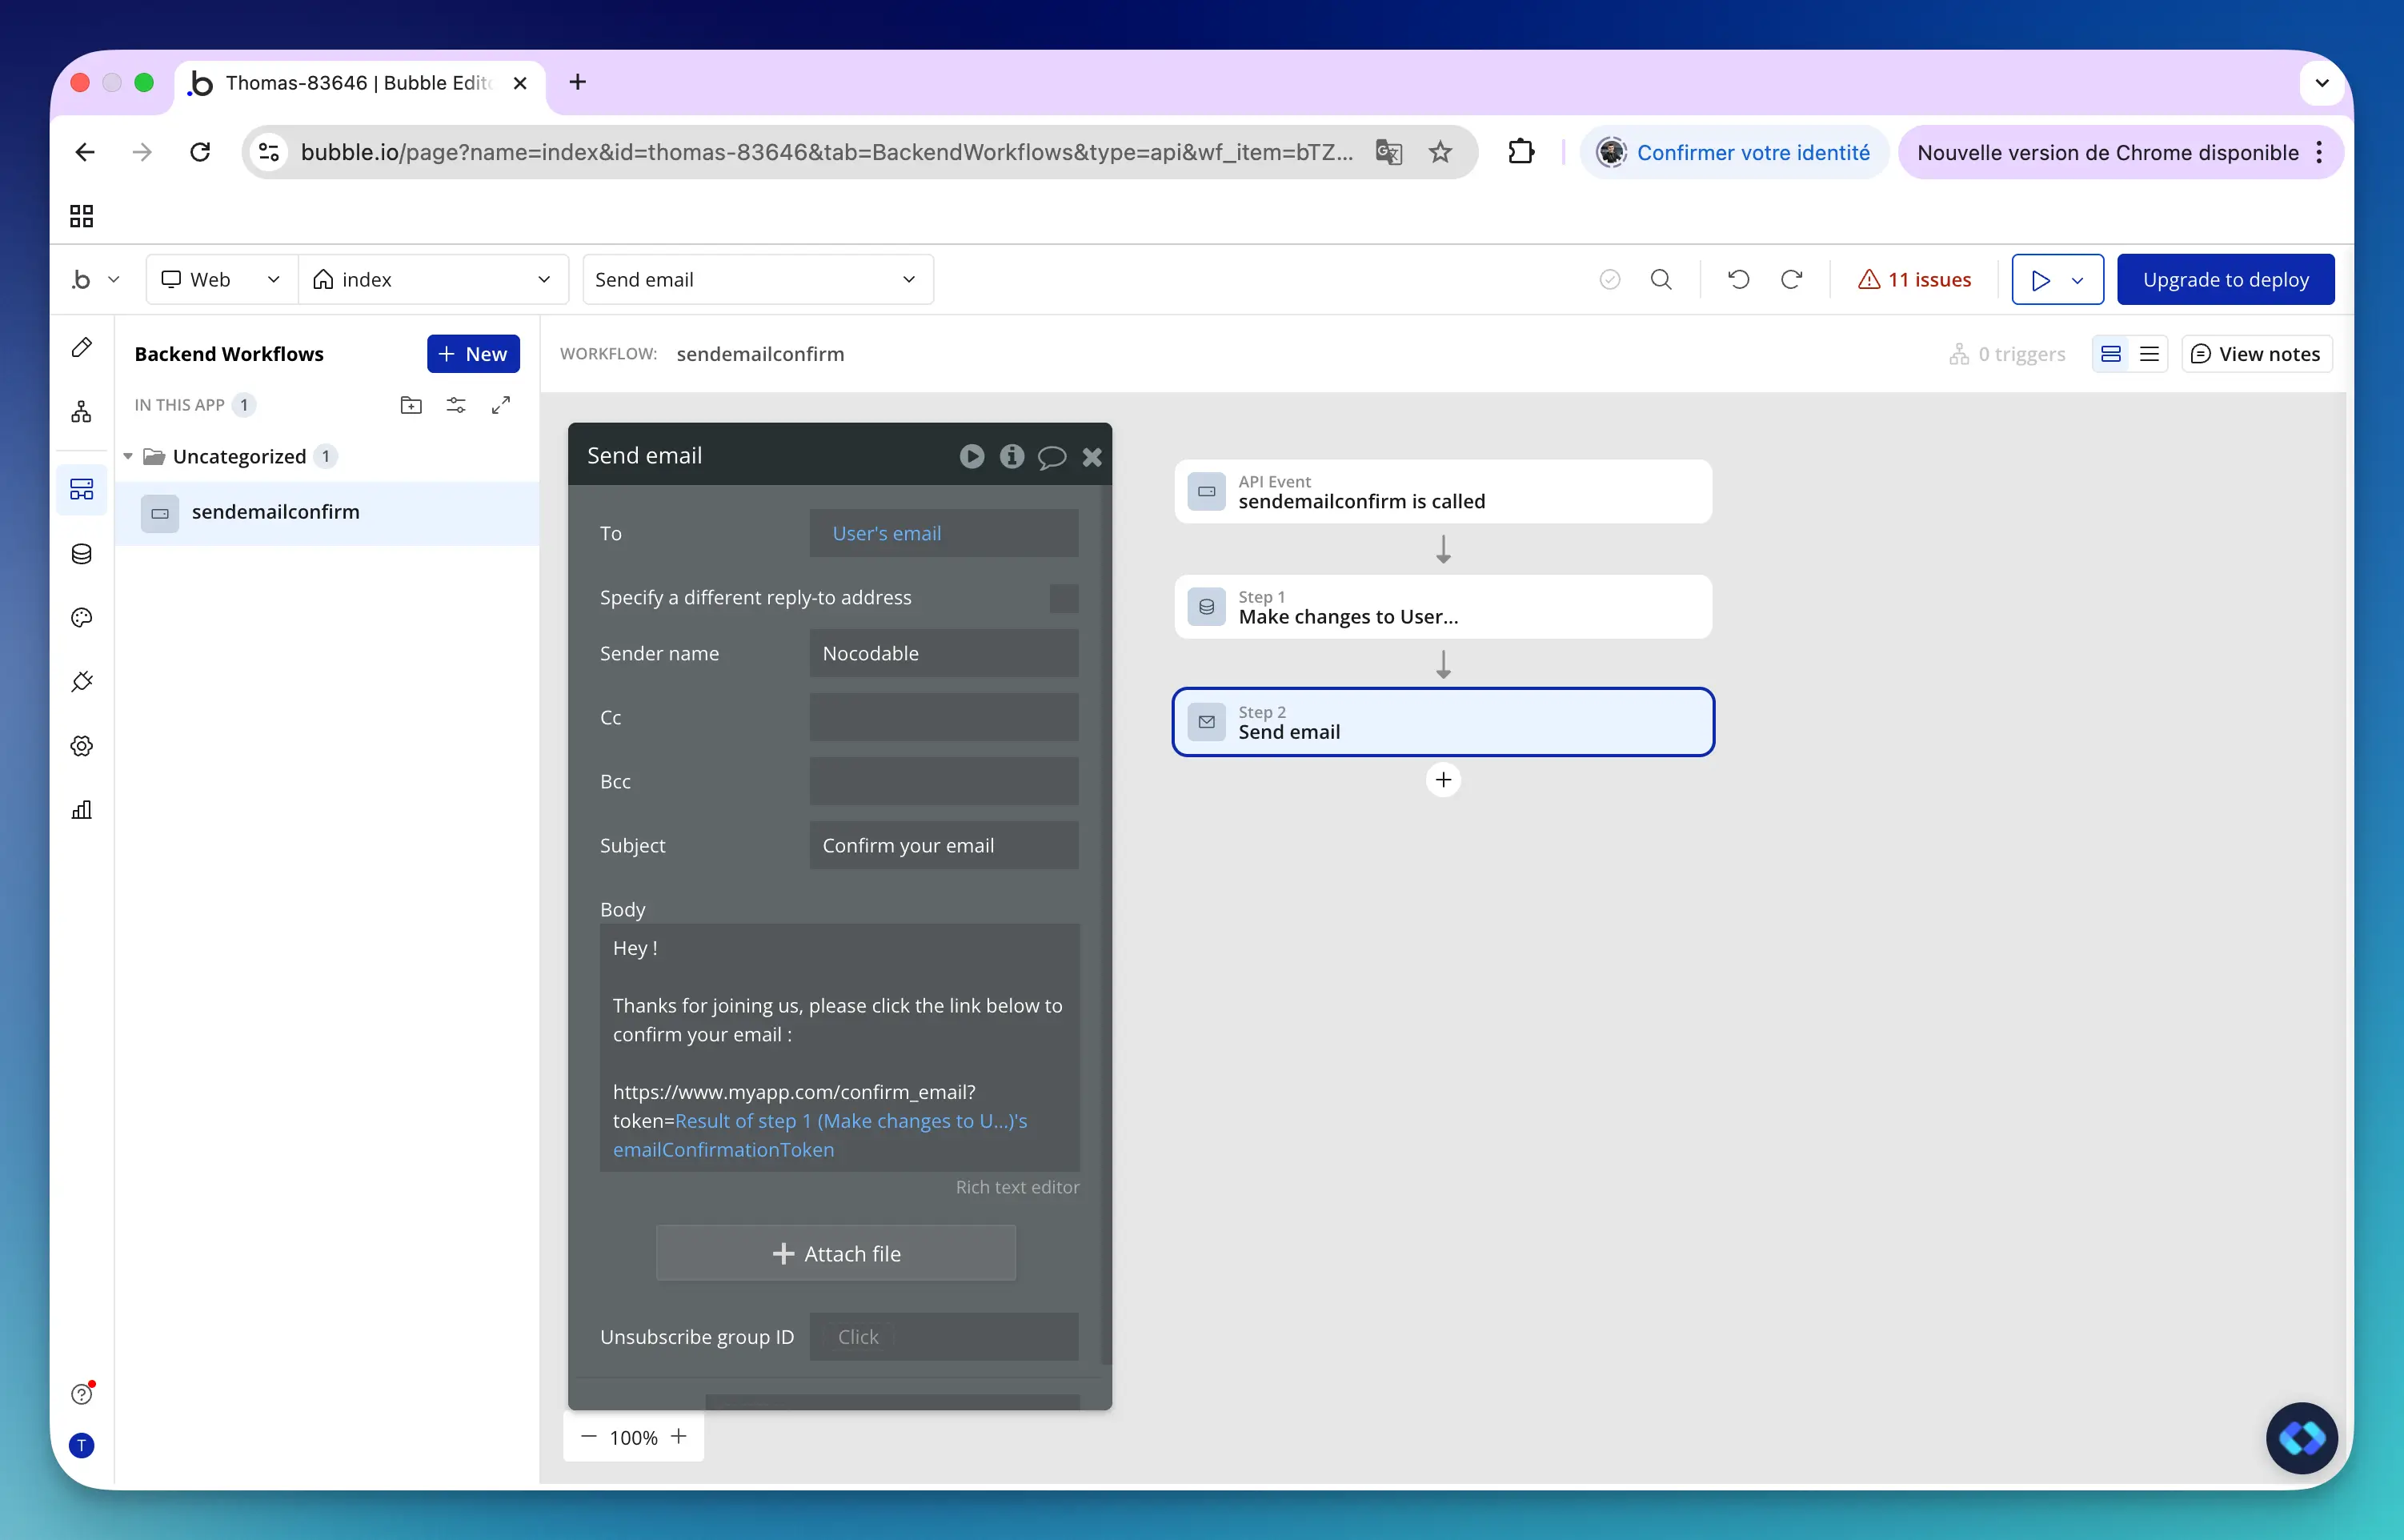Open Chrome extensions puzzle icon

(1521, 152)
